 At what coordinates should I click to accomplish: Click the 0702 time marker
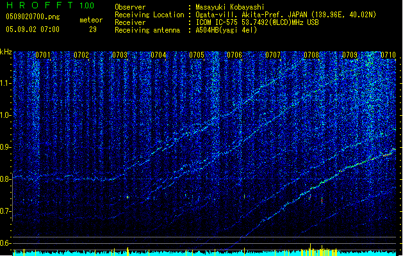81,55
